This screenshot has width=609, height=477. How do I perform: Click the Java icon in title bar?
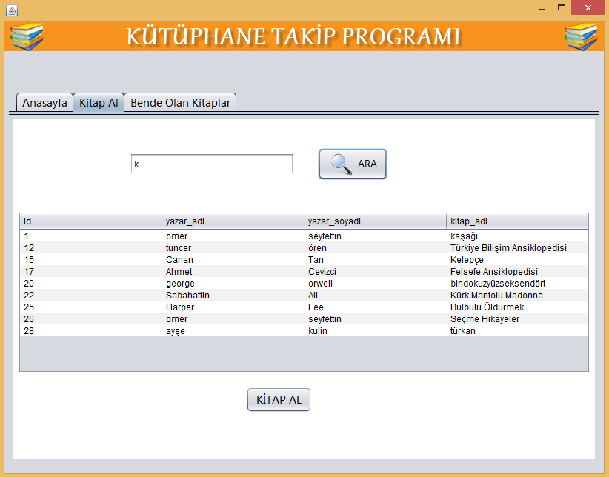(11, 10)
